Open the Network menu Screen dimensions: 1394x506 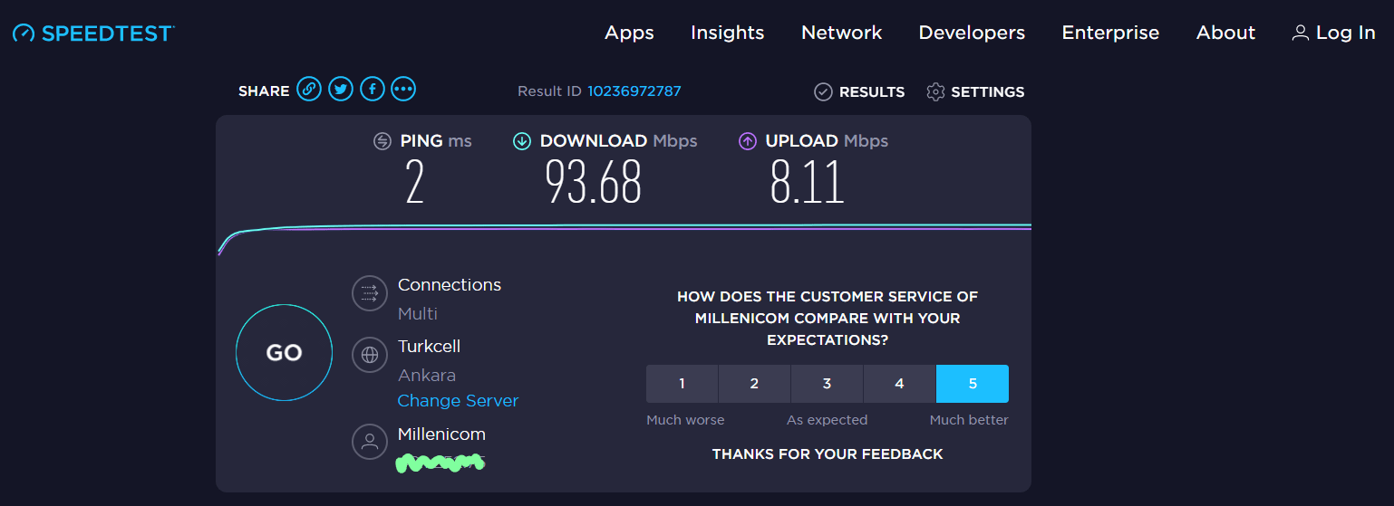click(x=841, y=33)
